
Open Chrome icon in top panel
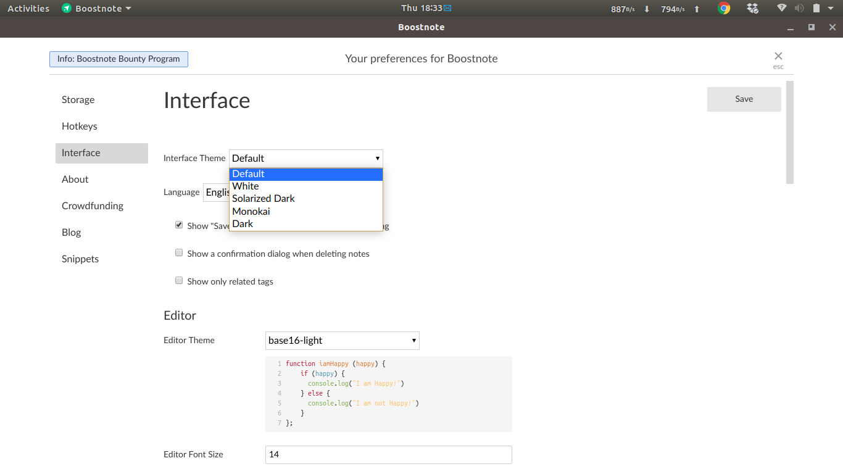point(725,8)
